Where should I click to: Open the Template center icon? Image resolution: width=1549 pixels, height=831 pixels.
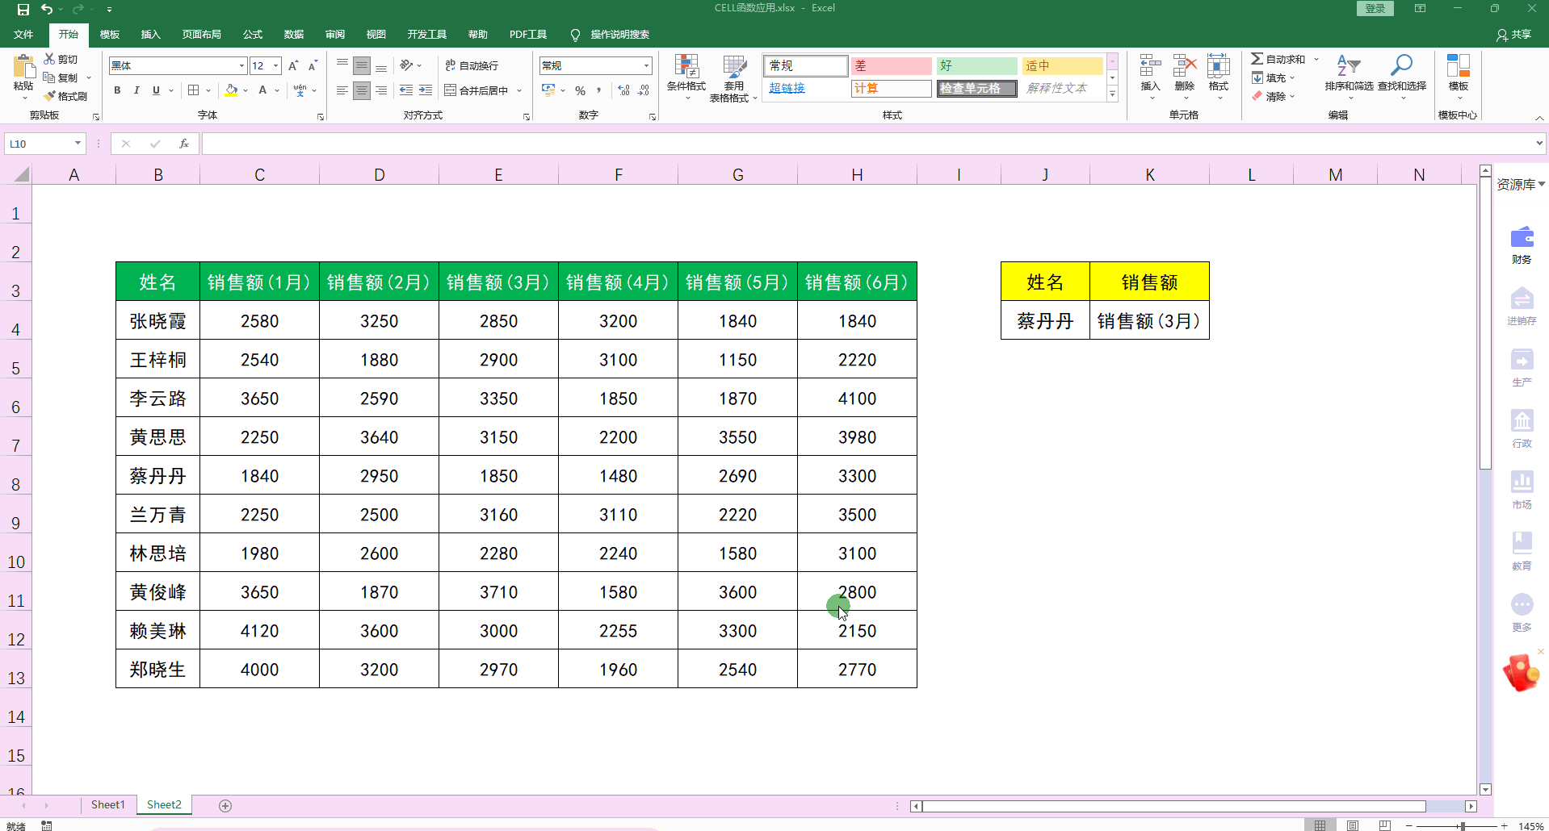(x=1459, y=65)
